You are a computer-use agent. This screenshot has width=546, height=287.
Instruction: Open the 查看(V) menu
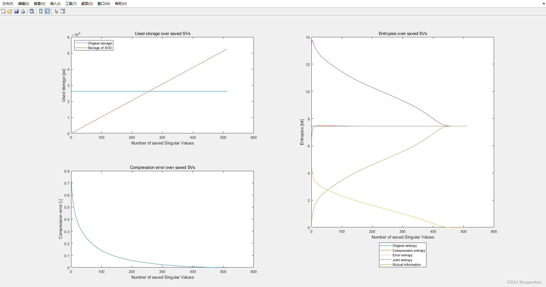[40, 4]
